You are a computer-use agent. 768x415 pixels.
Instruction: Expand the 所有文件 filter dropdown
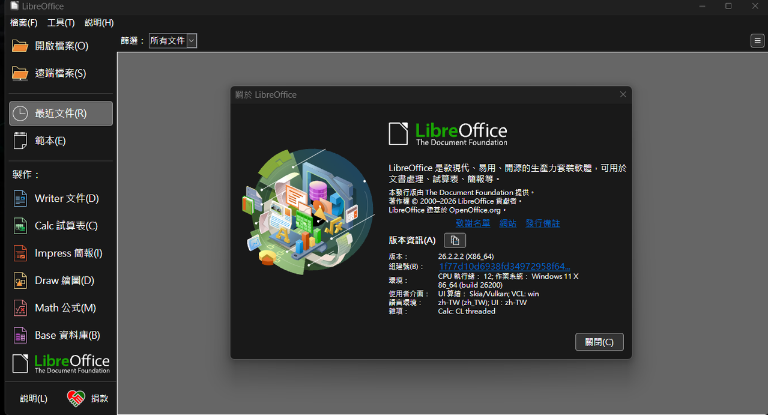click(191, 41)
